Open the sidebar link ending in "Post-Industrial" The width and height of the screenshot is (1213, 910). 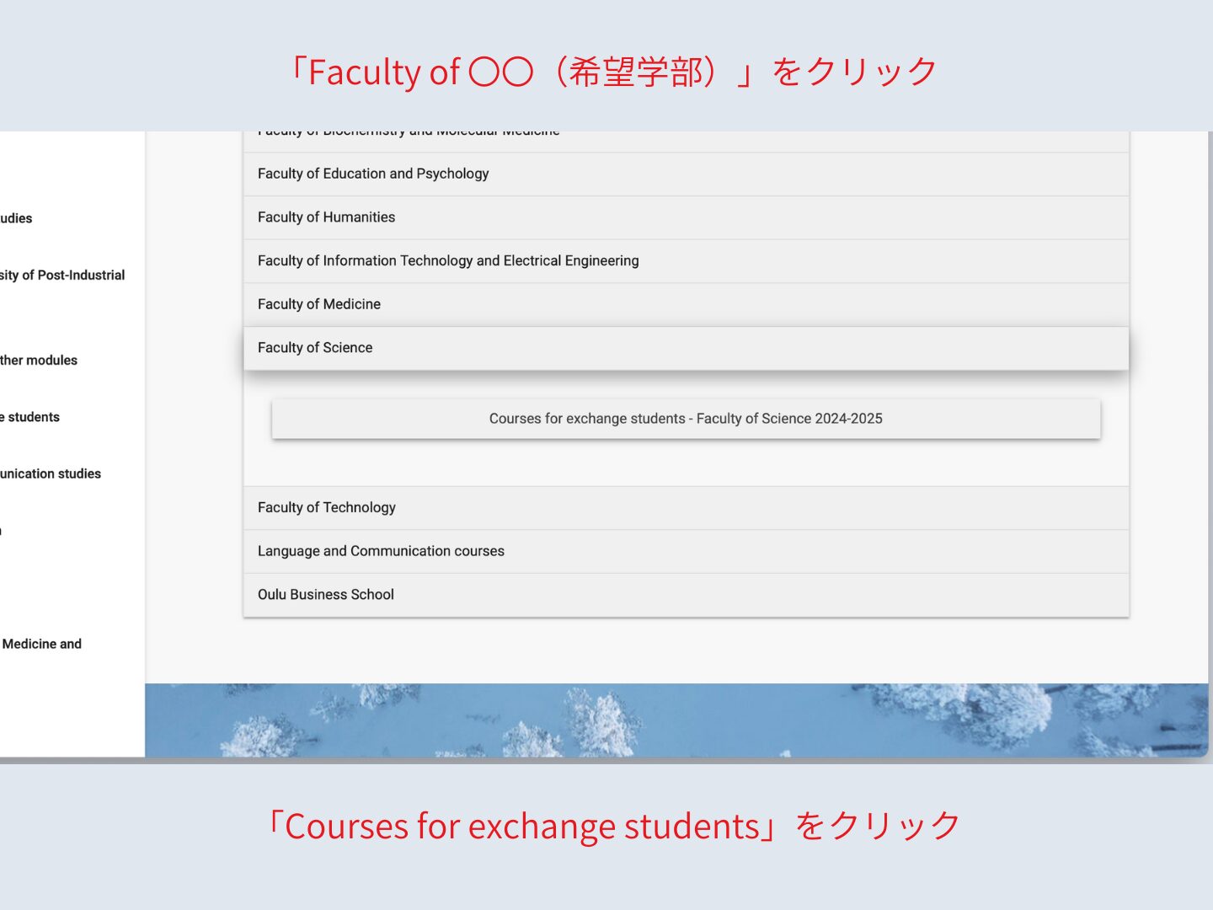pyautogui.click(x=63, y=276)
